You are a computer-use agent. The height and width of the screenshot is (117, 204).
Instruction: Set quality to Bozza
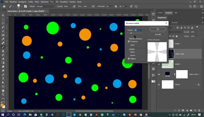click(x=129, y=52)
